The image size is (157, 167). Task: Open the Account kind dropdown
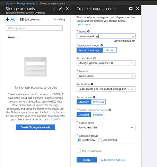(x=106, y=63)
